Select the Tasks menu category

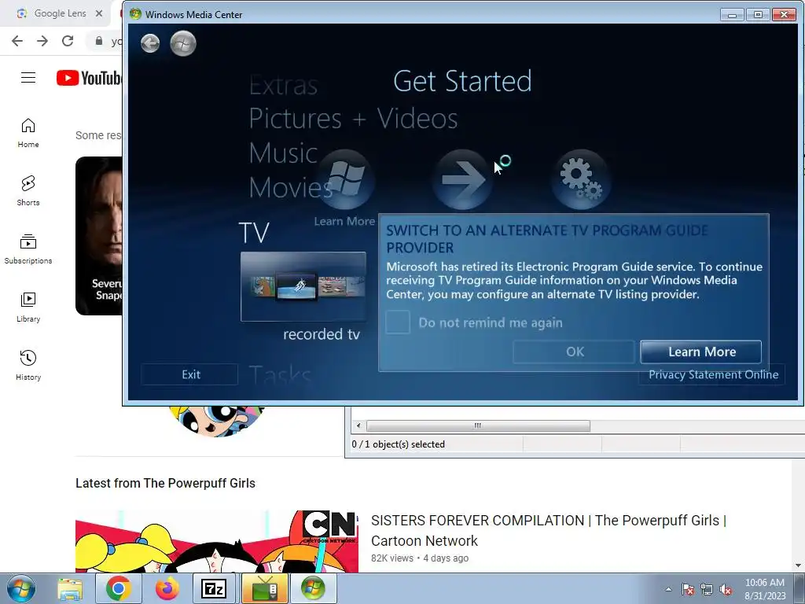pyautogui.click(x=281, y=374)
